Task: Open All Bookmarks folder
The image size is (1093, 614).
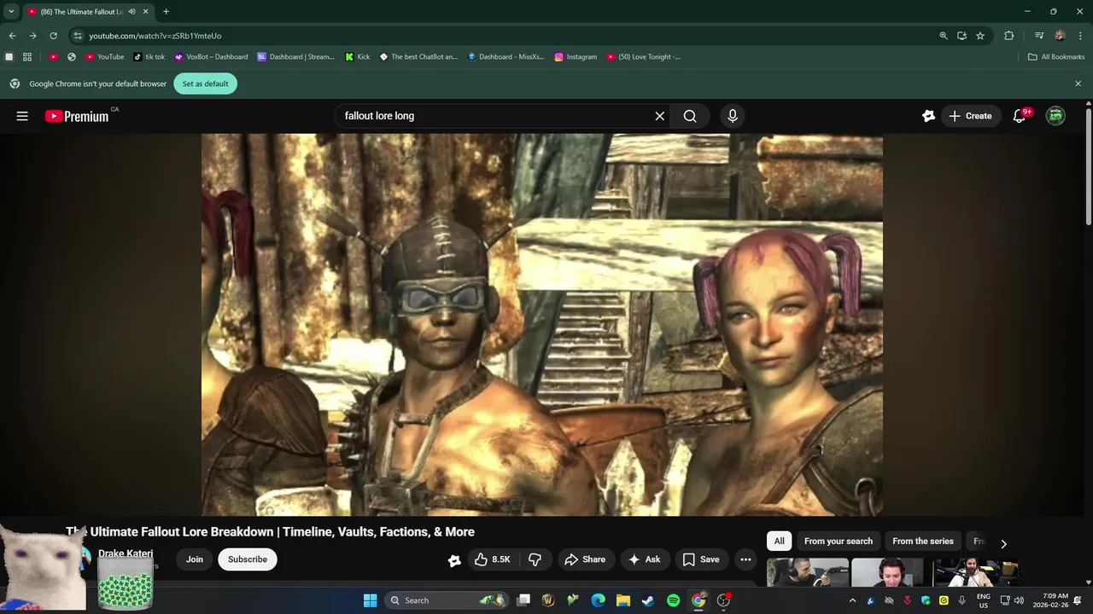Action: point(1056,56)
